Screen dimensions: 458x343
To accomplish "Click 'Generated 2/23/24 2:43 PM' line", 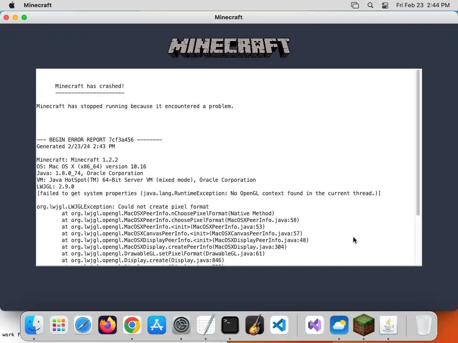I will pyautogui.click(x=76, y=146).
